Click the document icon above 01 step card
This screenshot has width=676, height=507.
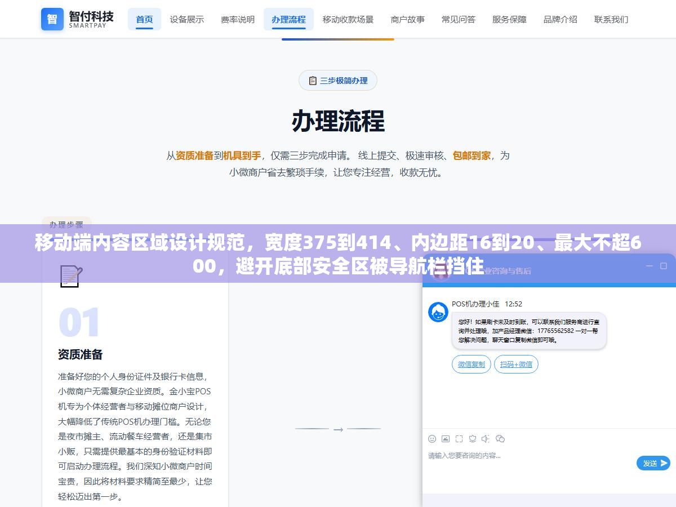(71, 276)
